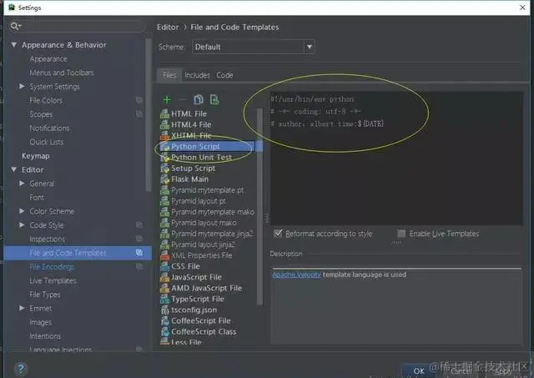Click the CoffeeScript Class template icon

click(x=165, y=331)
